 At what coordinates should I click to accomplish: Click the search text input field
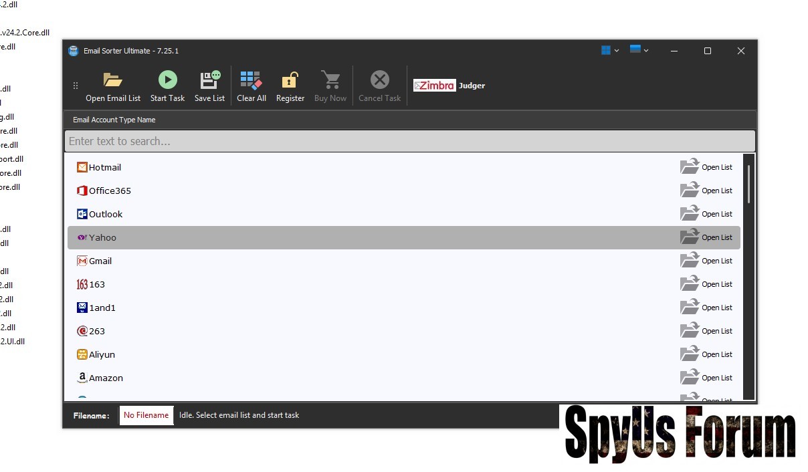tap(409, 141)
